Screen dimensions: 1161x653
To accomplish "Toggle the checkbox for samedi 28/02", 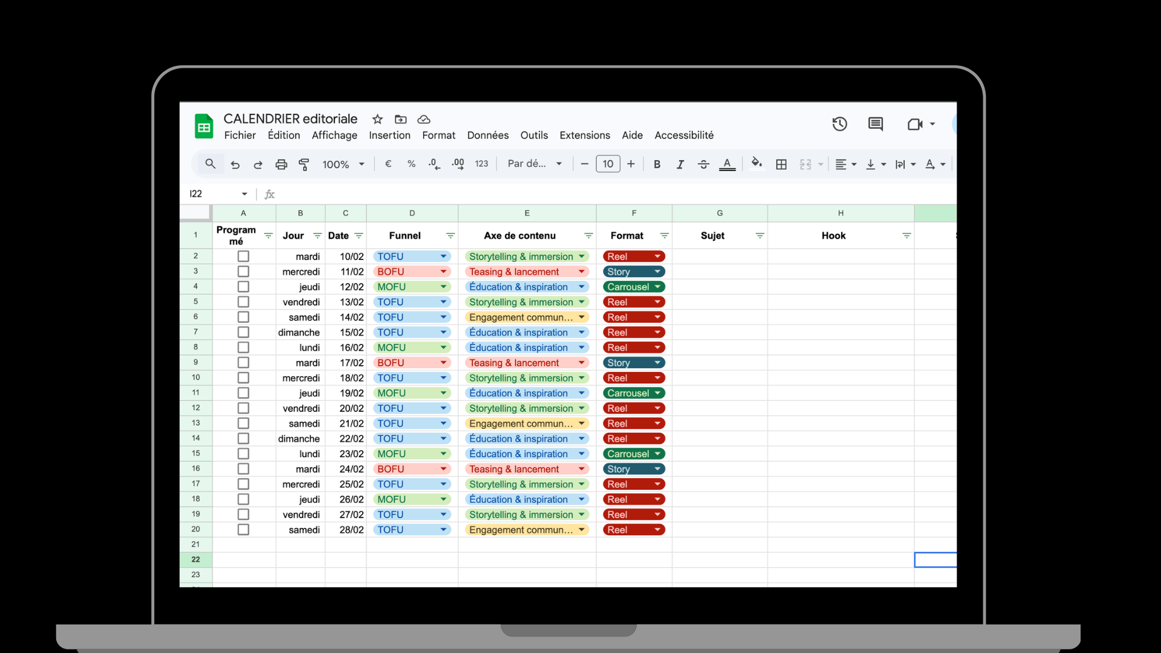I will click(243, 530).
